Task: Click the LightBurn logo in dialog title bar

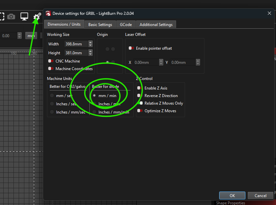Action: point(48,13)
